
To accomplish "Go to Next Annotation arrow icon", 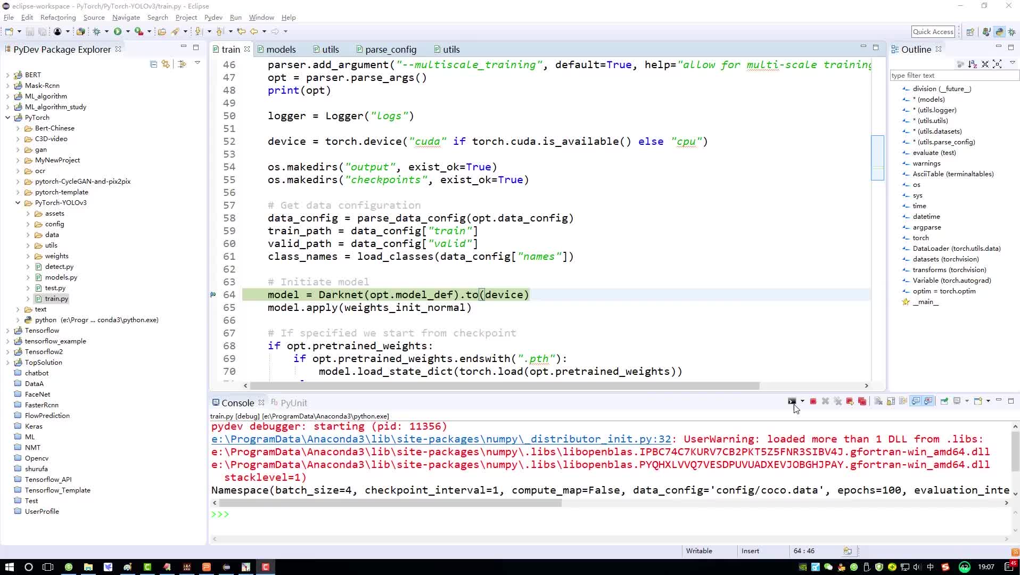I will tap(199, 32).
